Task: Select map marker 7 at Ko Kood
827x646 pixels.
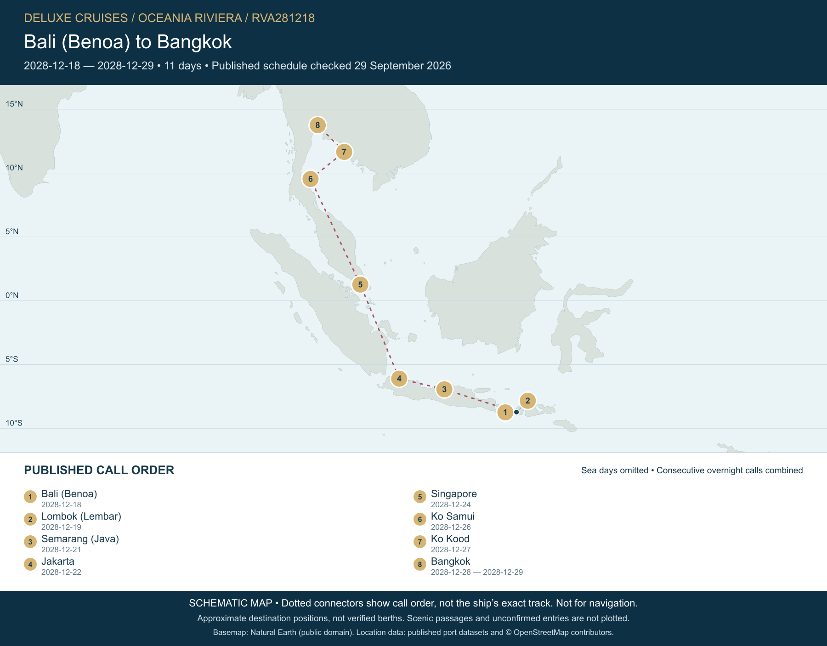Action: [x=344, y=152]
